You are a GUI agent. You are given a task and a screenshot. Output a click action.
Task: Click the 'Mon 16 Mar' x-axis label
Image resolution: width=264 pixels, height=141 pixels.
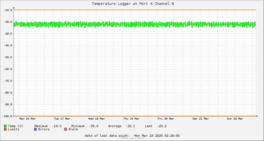27,119
